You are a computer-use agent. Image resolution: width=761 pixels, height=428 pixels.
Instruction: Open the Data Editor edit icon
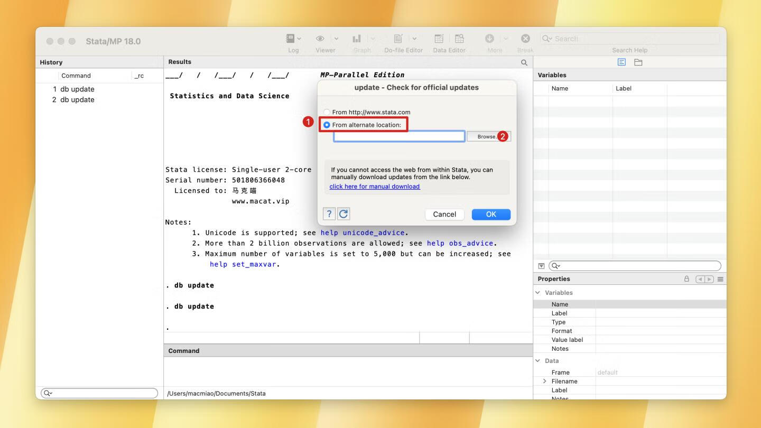(439, 39)
